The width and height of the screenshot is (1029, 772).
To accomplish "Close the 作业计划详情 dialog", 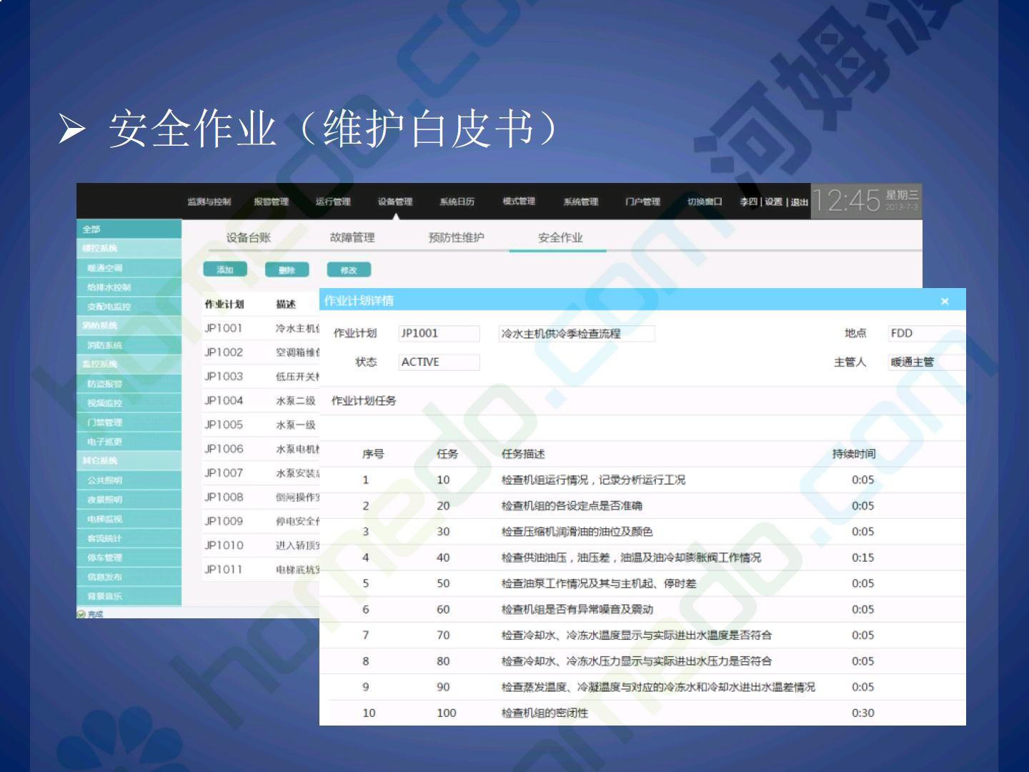I will coord(945,301).
